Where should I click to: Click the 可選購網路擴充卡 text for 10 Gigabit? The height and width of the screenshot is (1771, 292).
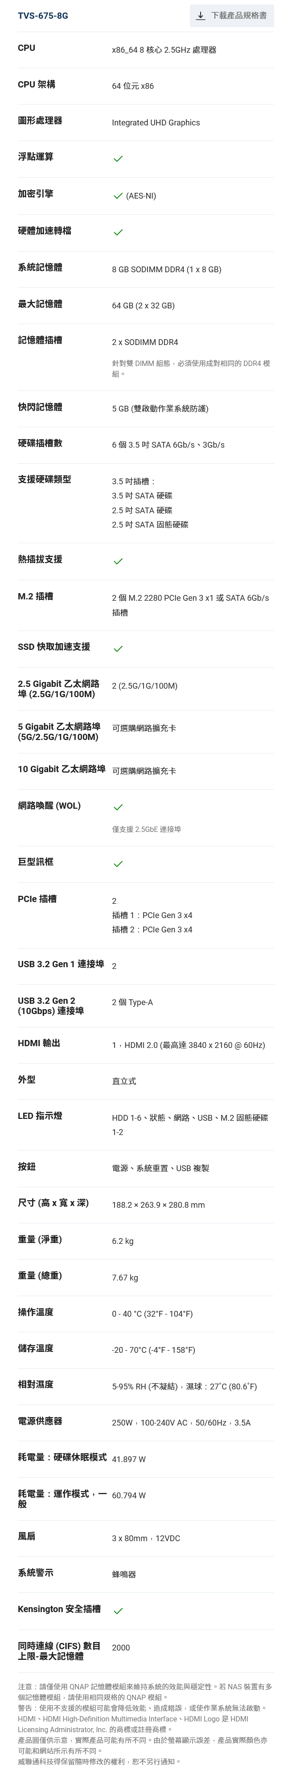pyautogui.click(x=144, y=771)
